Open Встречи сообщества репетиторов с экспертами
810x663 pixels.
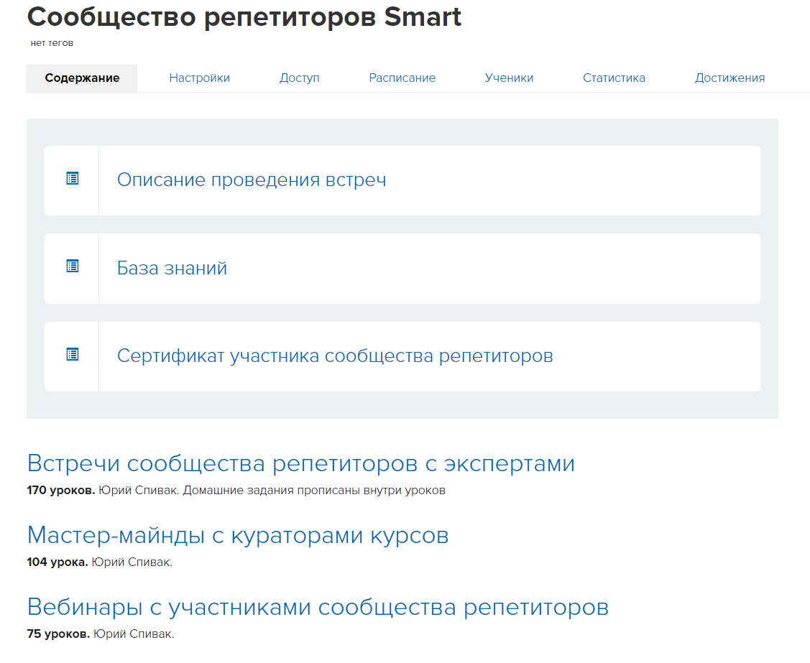coord(300,463)
